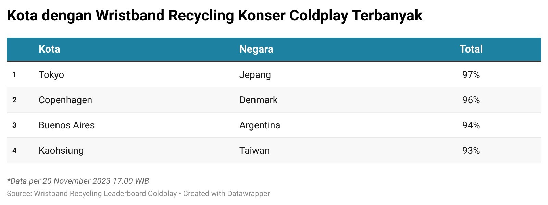Click the 97% total value
Screen dimensions: 548x205
471,75
